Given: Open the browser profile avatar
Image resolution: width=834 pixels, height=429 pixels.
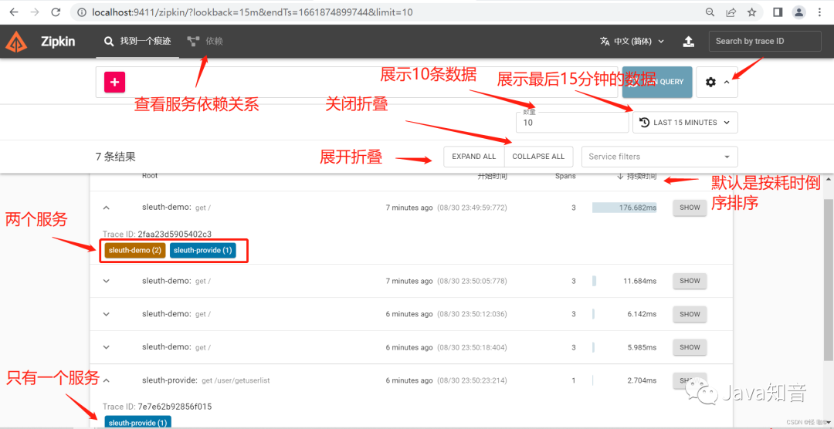Looking at the screenshot, I should [x=798, y=12].
